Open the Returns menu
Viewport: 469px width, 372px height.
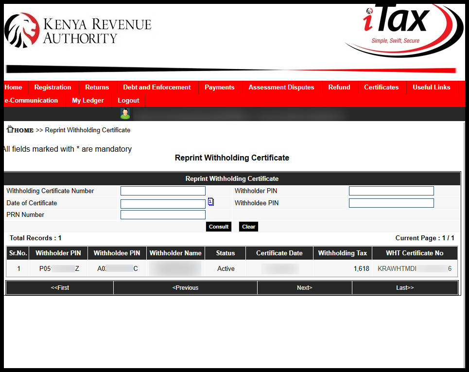pyautogui.click(x=97, y=87)
